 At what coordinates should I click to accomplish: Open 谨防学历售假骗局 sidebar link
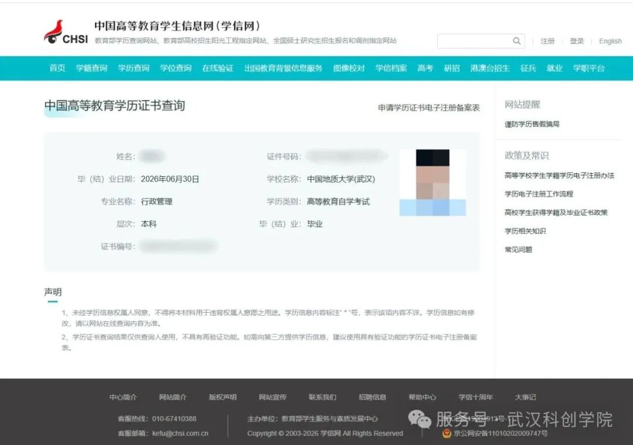point(532,124)
